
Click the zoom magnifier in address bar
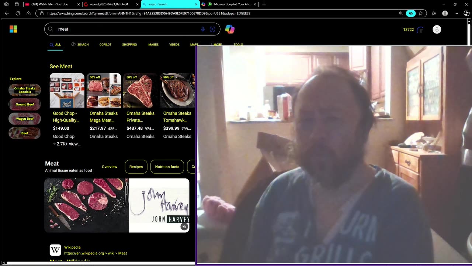(401, 13)
